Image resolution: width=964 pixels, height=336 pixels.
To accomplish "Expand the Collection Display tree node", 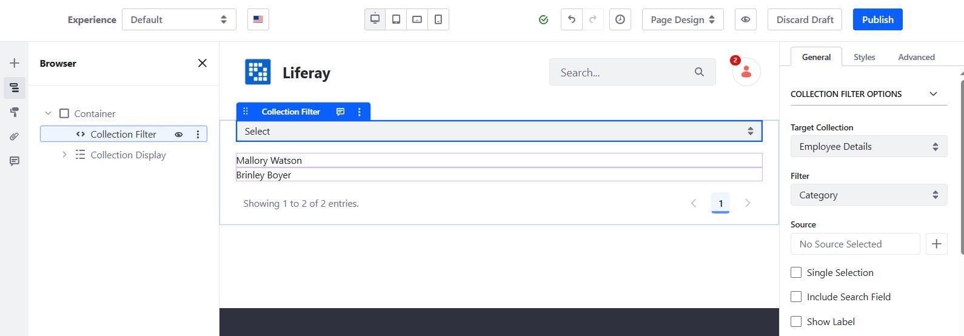I will [64, 155].
